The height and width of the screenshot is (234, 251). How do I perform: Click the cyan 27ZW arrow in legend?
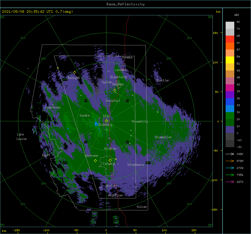coord(230,168)
